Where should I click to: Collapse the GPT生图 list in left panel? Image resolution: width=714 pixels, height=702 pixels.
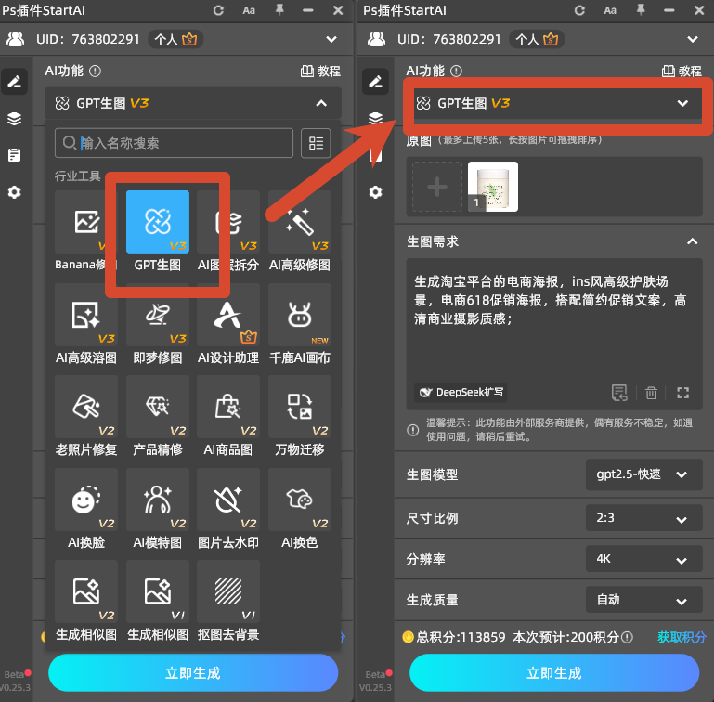pos(321,103)
